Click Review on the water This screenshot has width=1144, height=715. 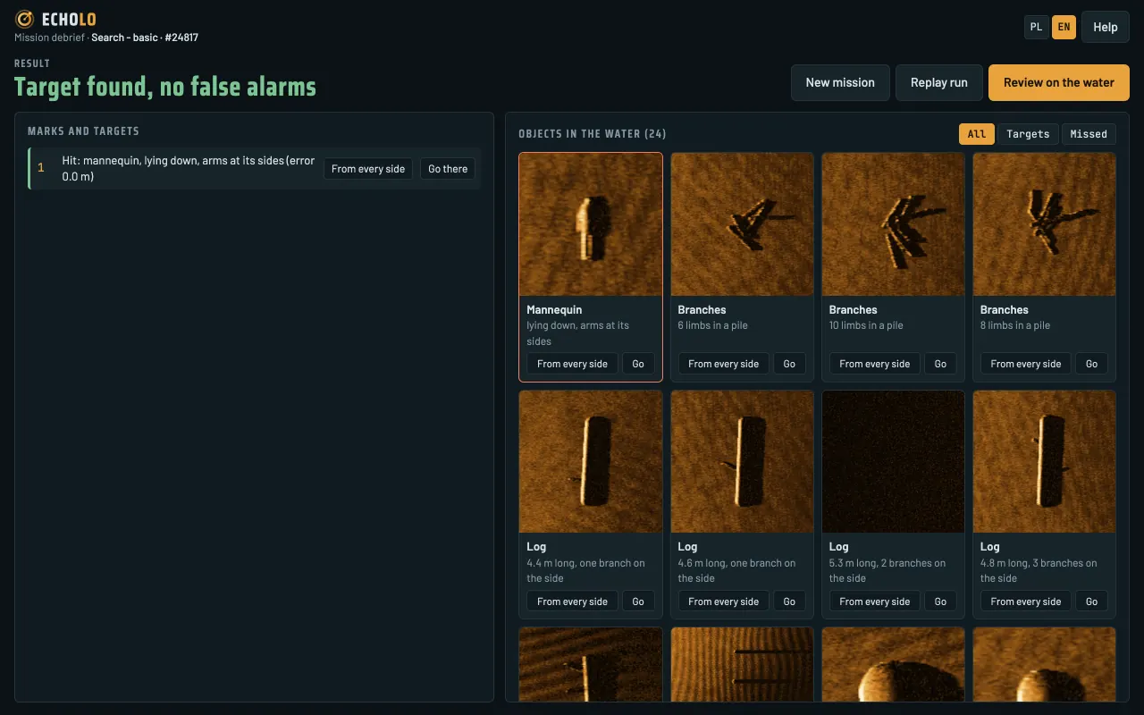pyautogui.click(x=1059, y=82)
